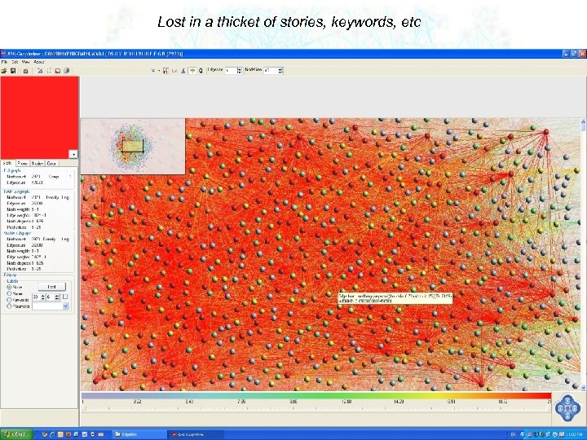Click the toolbar icon just left of the tree icon
587x440 pixels.
(183, 70)
